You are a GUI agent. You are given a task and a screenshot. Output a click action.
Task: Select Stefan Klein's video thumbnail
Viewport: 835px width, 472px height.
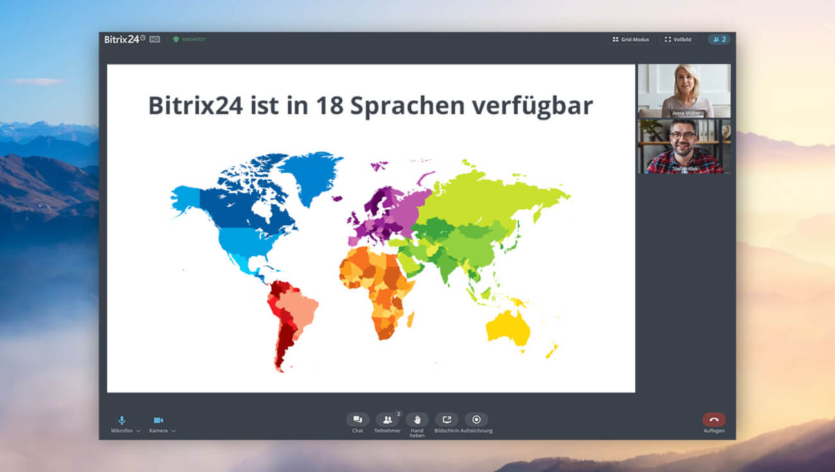(684, 146)
